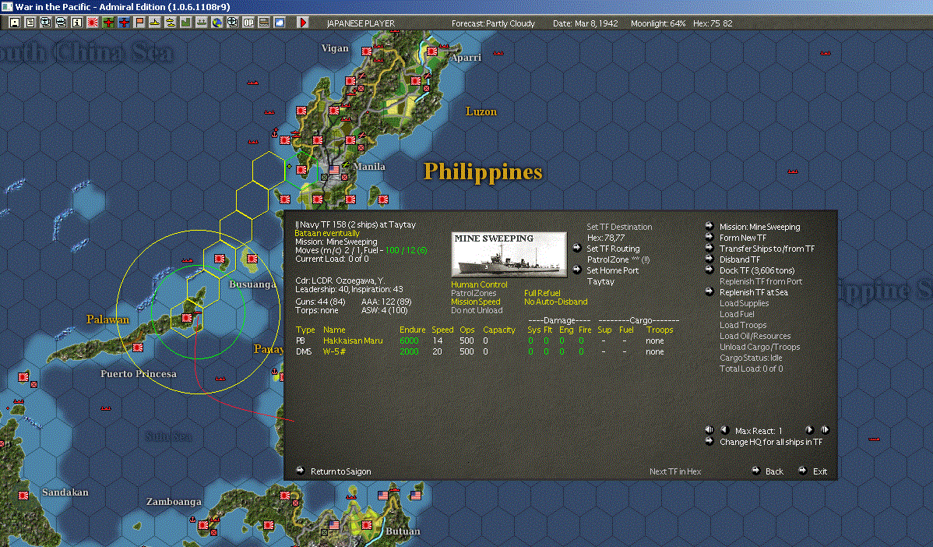Select the US flag base icon at Manila

click(334, 170)
